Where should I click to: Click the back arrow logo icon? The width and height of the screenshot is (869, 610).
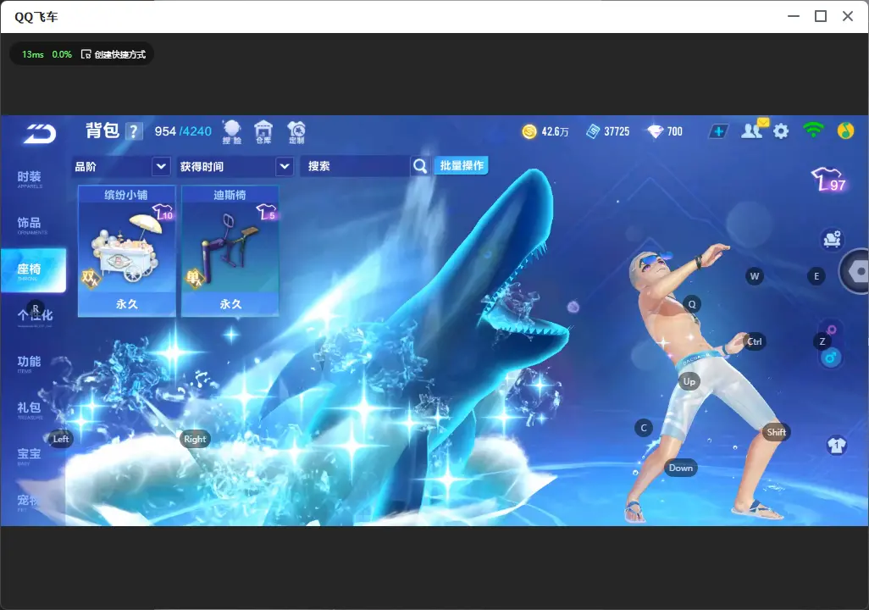(x=39, y=133)
